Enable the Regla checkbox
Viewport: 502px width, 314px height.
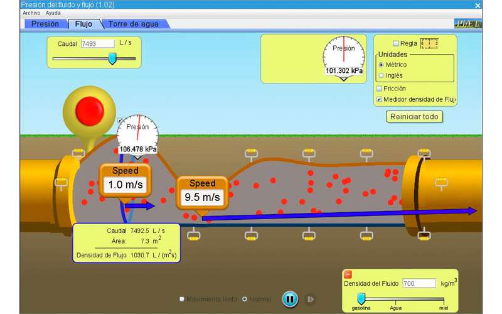point(395,43)
